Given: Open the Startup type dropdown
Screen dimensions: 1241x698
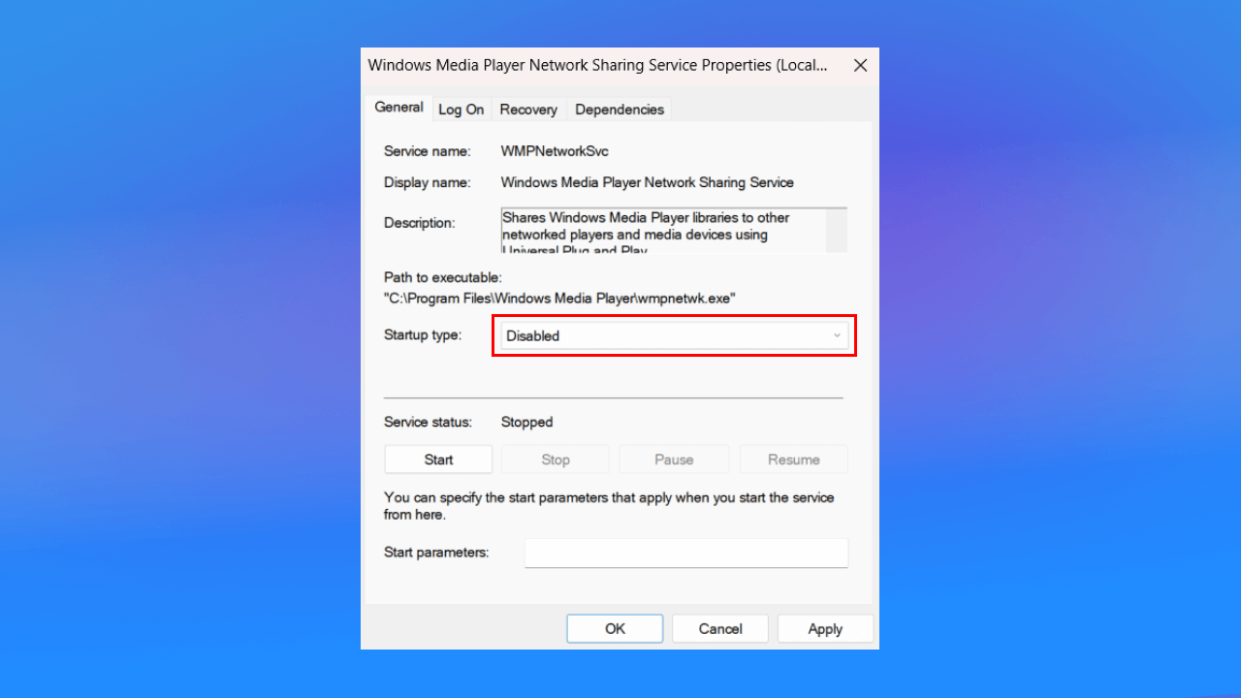Looking at the screenshot, I should (x=674, y=335).
